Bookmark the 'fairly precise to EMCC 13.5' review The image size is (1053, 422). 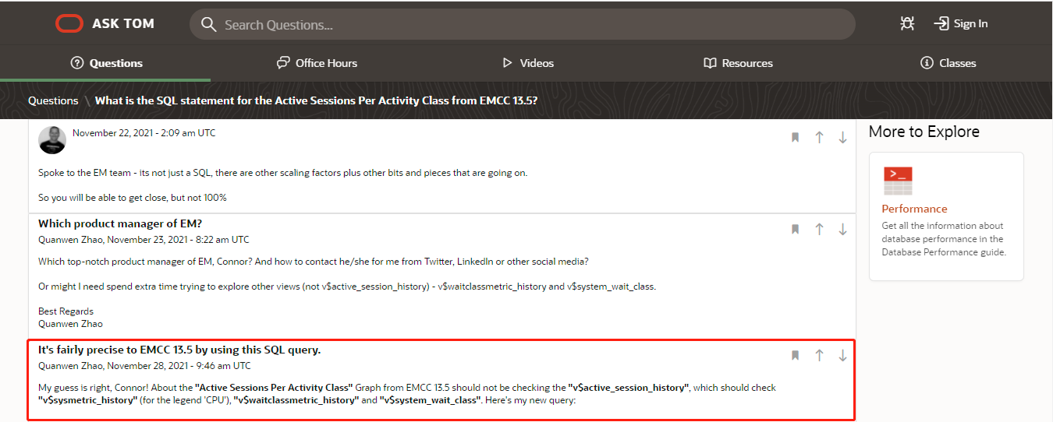point(795,355)
